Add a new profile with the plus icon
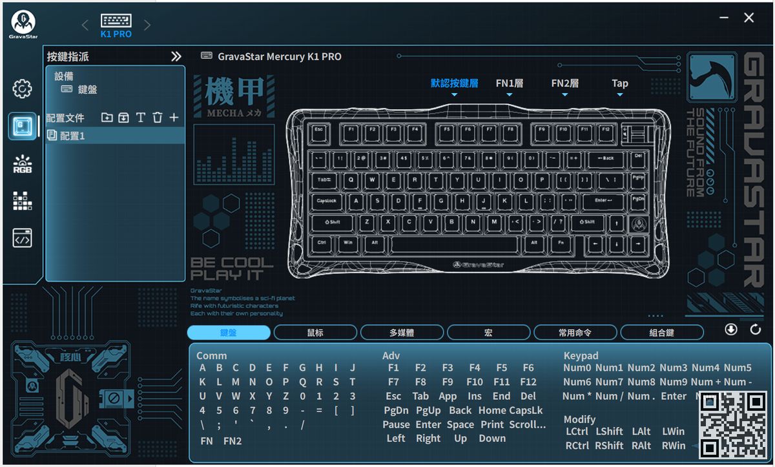 (x=174, y=118)
